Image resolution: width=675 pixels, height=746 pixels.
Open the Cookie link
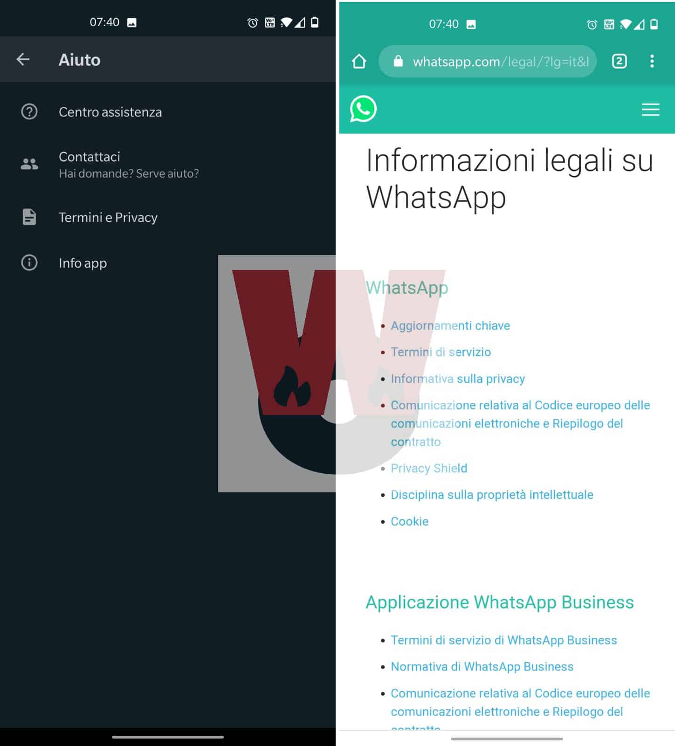pos(409,521)
